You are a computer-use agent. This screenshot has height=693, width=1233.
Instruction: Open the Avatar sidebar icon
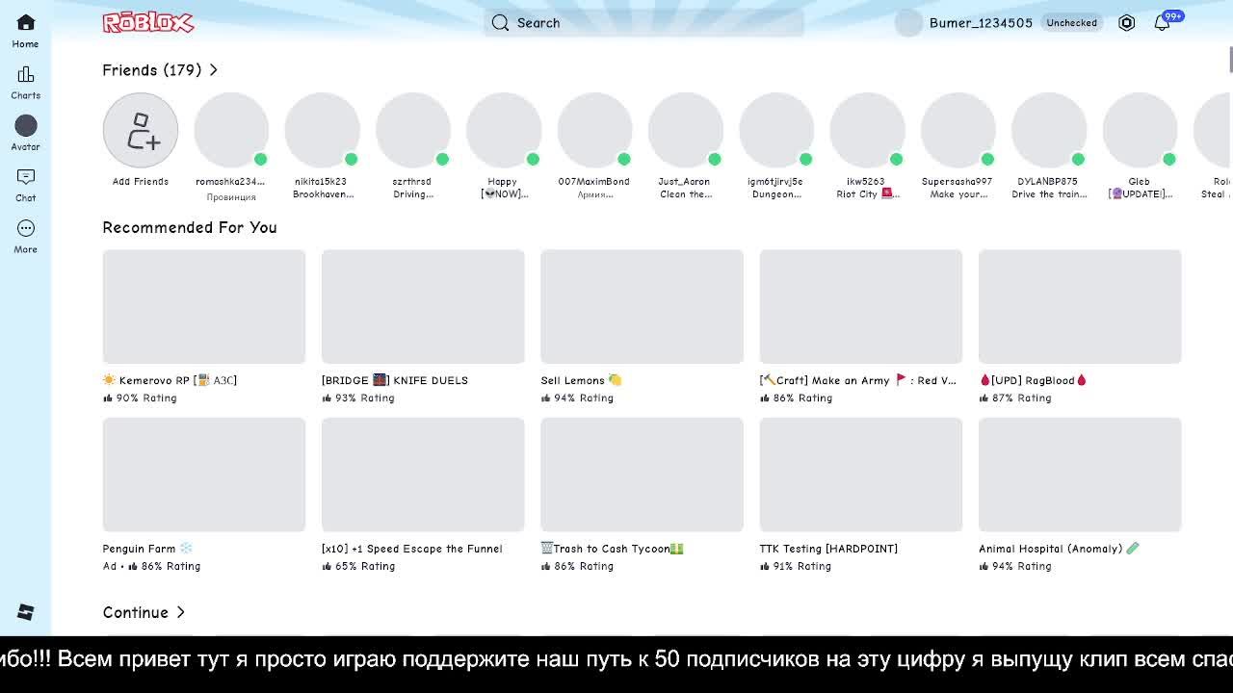click(x=26, y=125)
